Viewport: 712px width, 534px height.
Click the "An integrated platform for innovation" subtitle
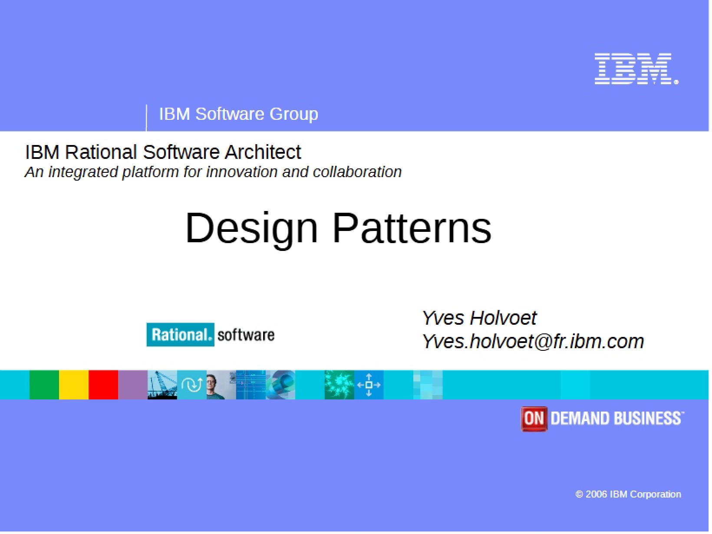(213, 172)
